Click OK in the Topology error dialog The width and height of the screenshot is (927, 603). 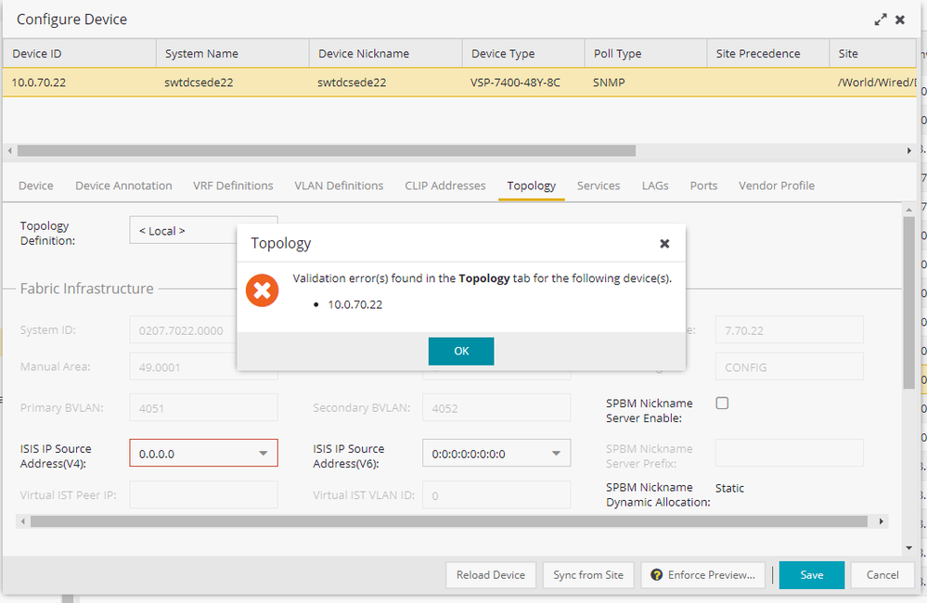(x=460, y=351)
